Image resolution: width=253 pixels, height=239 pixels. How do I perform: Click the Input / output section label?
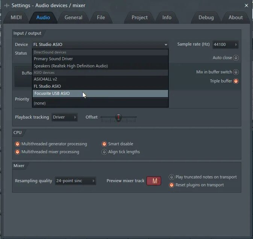[x=27, y=33]
